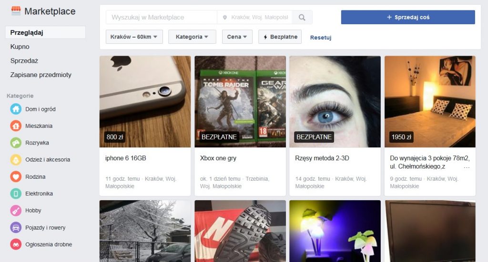Open the bedroom apartment photo thumbnail

click(x=430, y=101)
